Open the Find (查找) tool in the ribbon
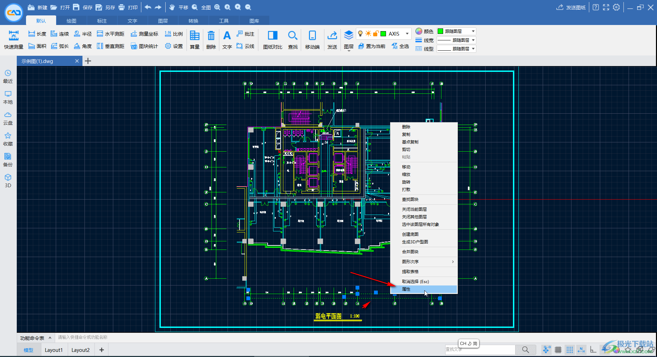657x357 pixels. 293,40
